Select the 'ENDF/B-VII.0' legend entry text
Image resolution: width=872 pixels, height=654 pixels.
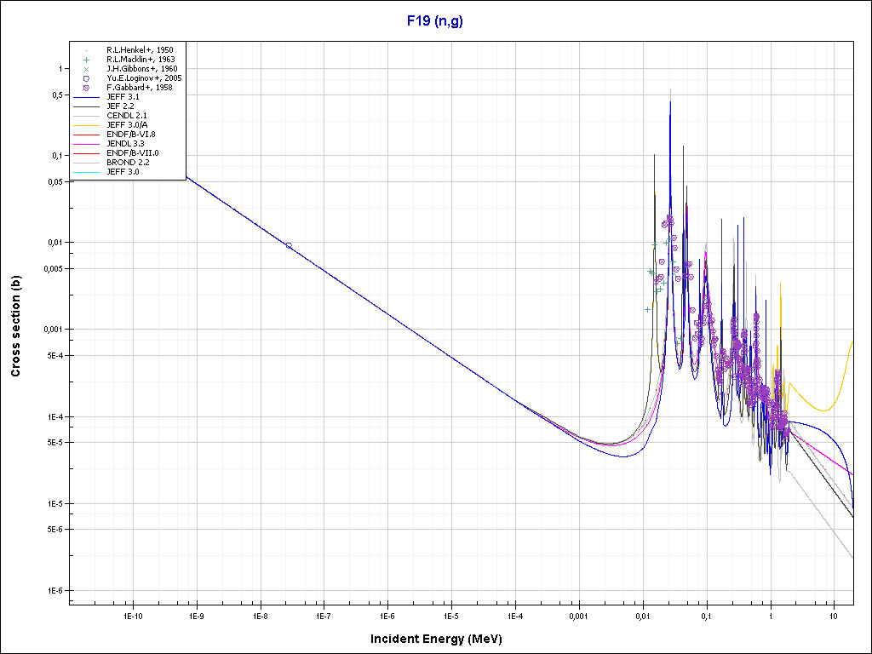[132, 153]
